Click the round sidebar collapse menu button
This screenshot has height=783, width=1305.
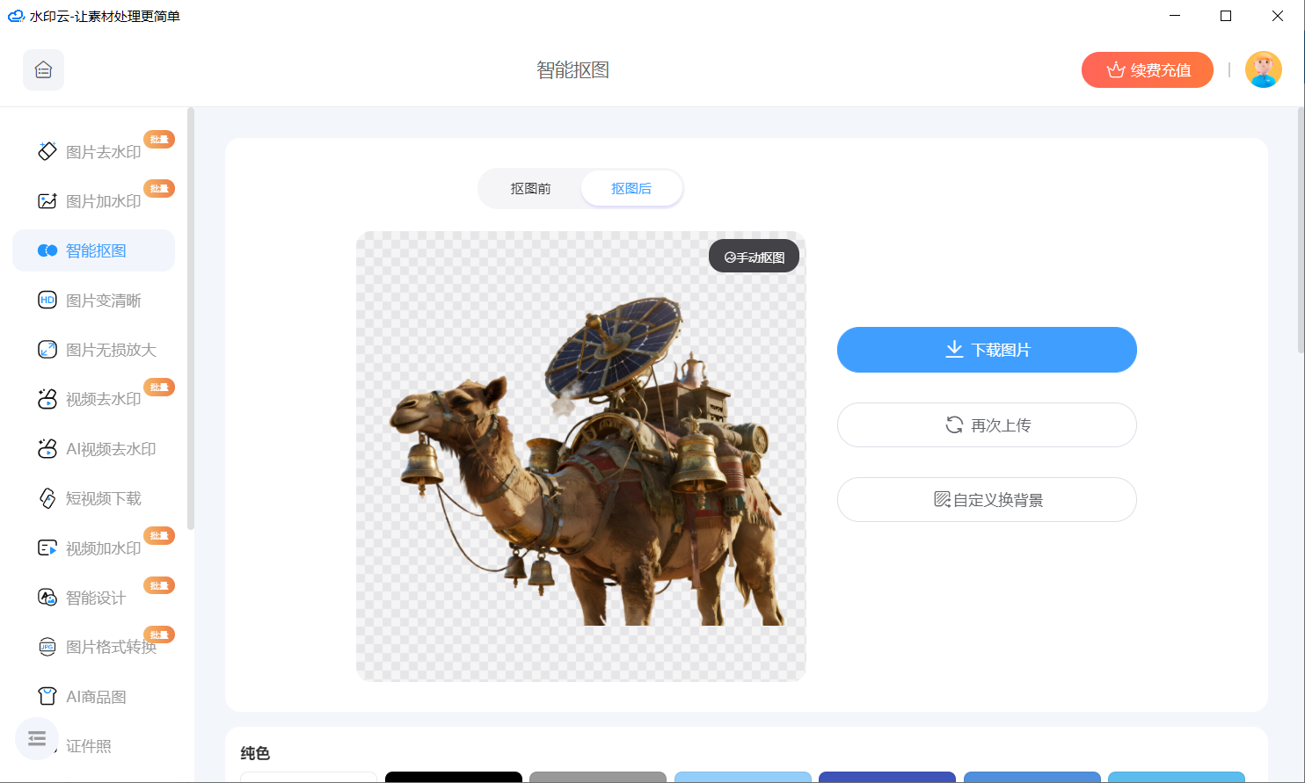(37, 738)
